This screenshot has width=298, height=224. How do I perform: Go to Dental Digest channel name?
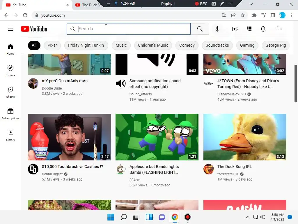tap(52, 174)
